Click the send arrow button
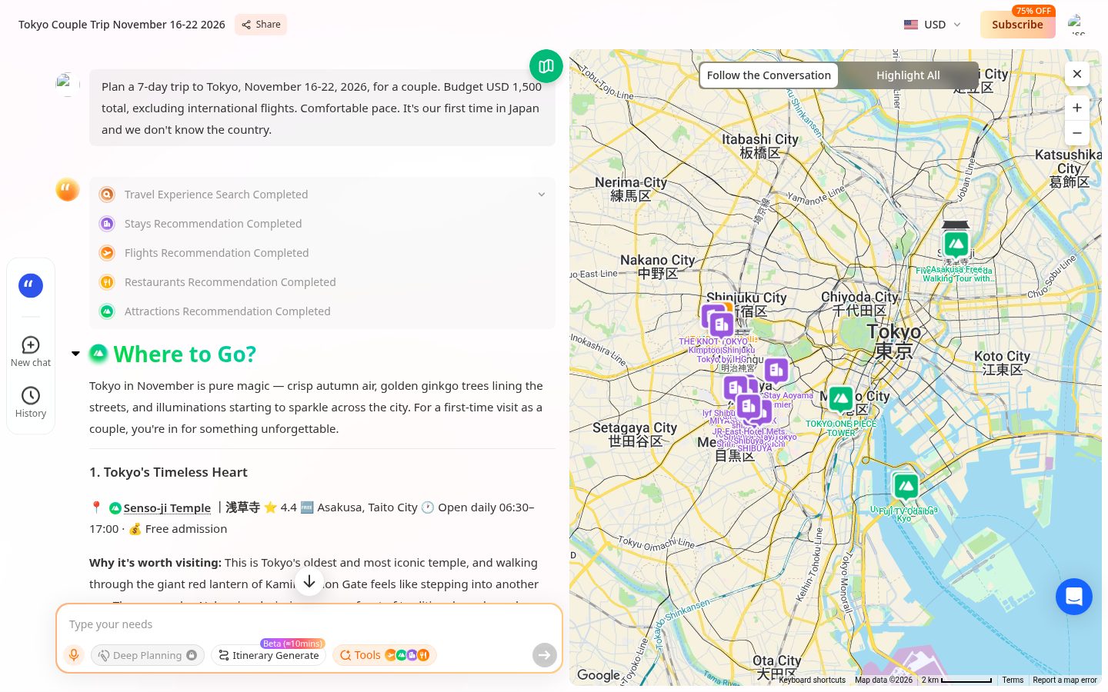Image resolution: width=1108 pixels, height=692 pixels. (x=545, y=655)
